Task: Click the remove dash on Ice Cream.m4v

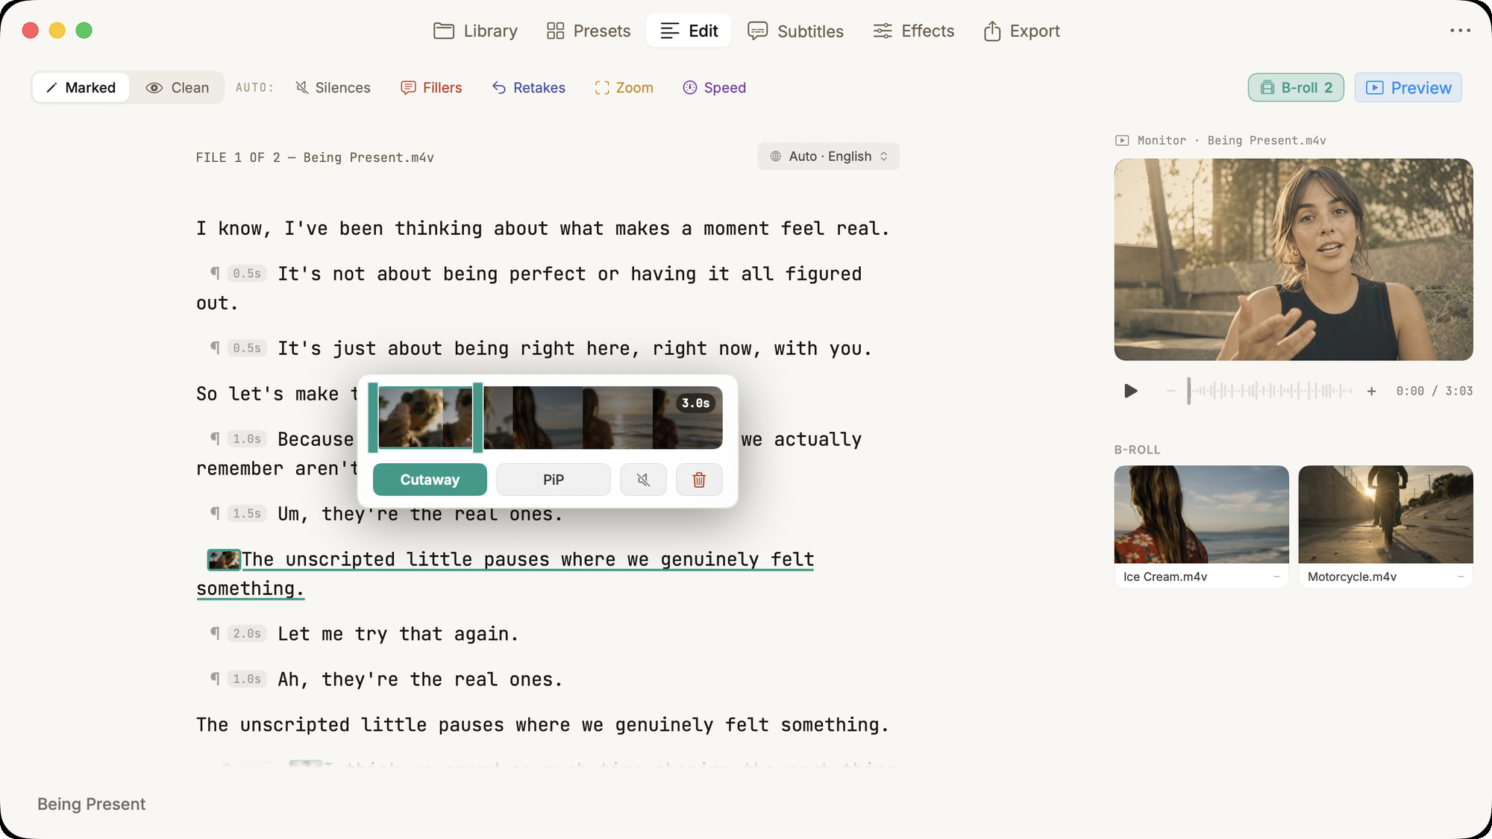Action: (x=1276, y=576)
